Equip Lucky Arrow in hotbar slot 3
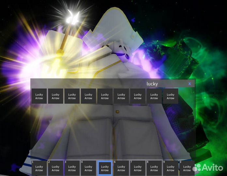 point(72,168)
